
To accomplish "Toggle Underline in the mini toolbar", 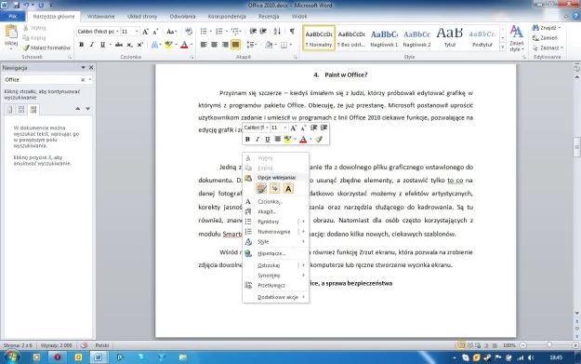I will coord(267,139).
